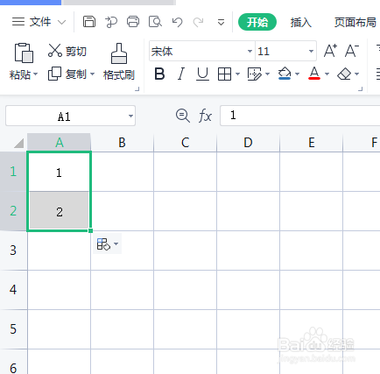Open the quick access toolbar customization dropdown

coord(222,22)
